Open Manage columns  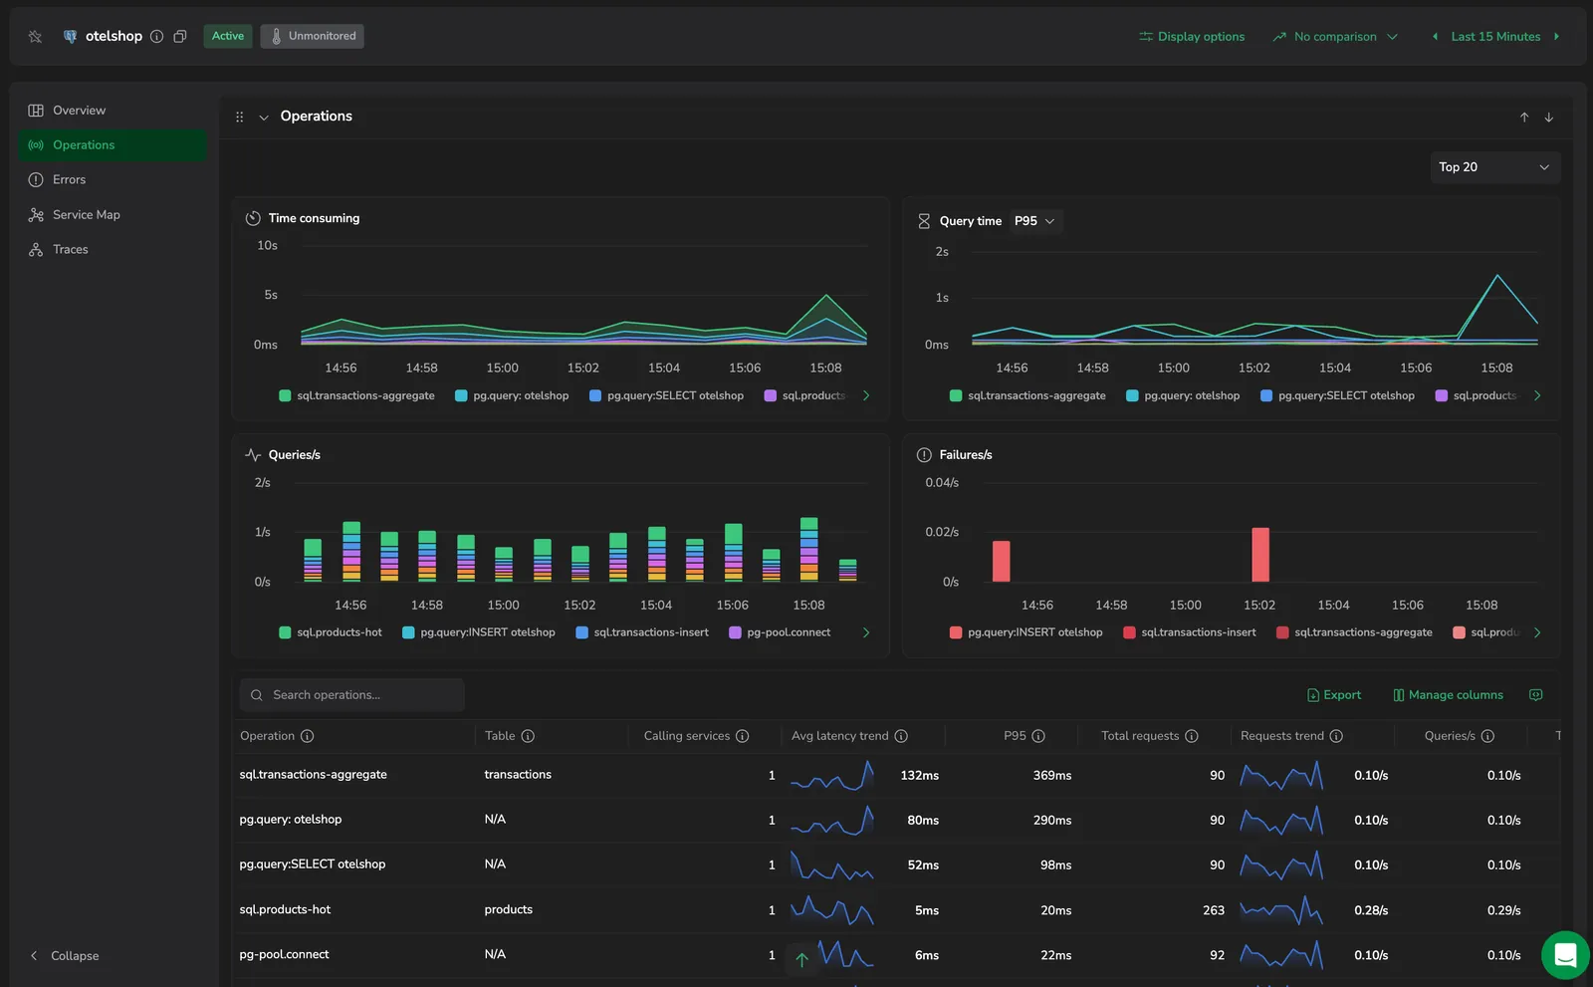click(1448, 695)
